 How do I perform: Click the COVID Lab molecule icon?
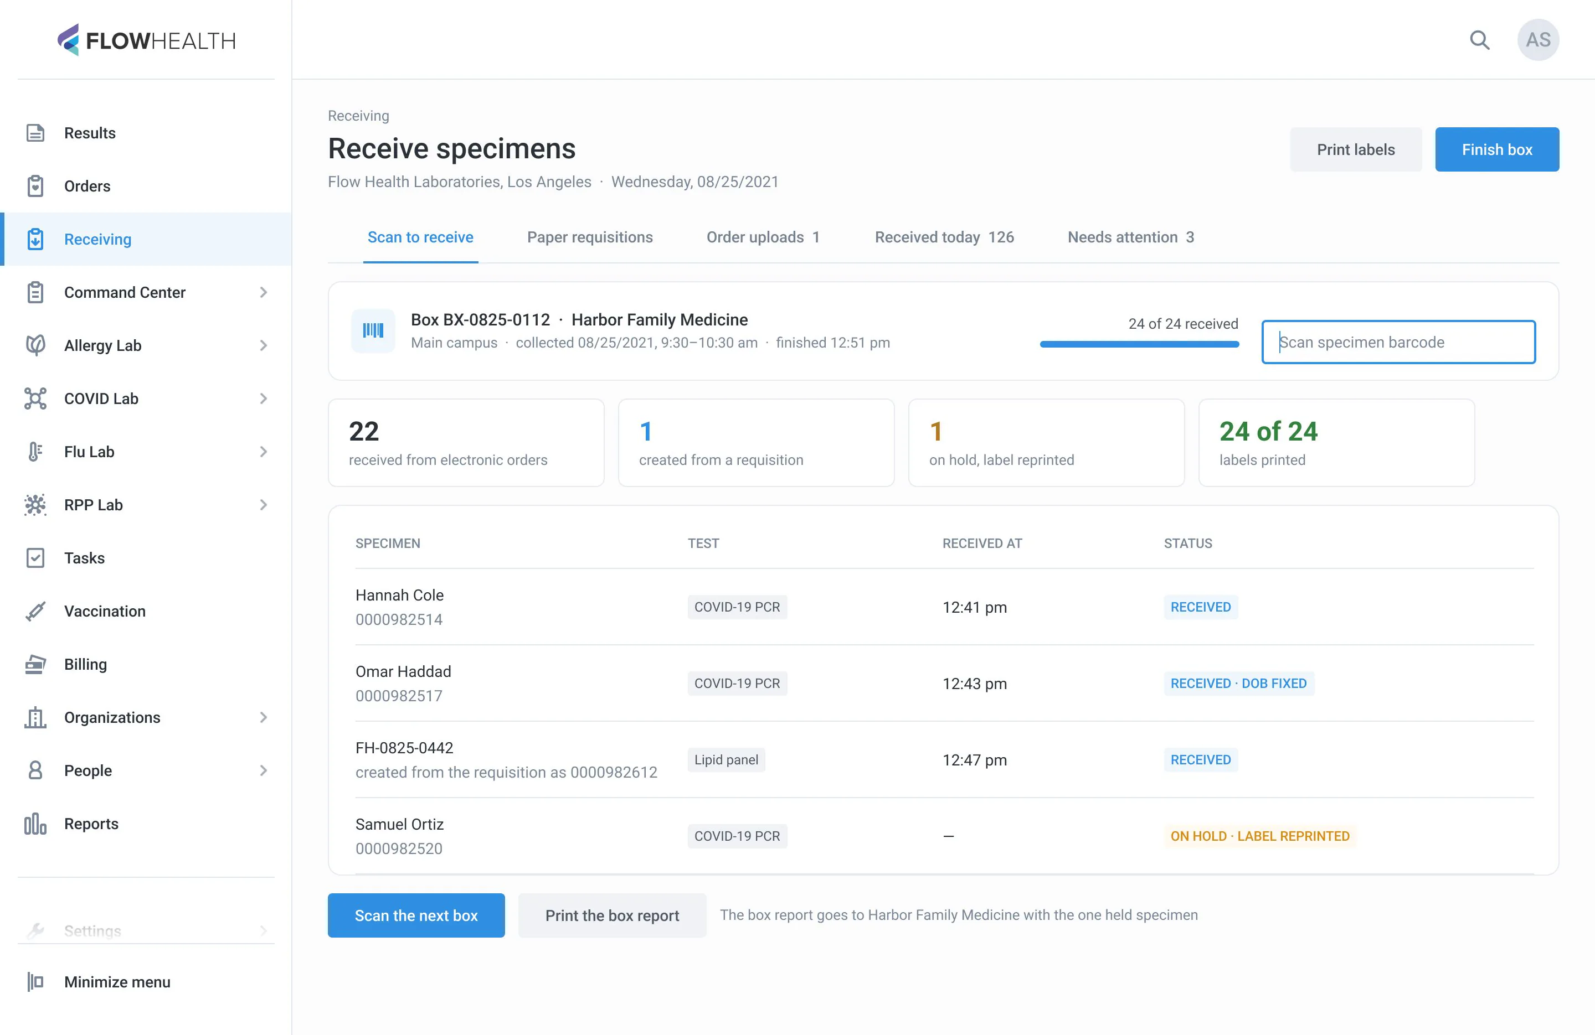[35, 398]
